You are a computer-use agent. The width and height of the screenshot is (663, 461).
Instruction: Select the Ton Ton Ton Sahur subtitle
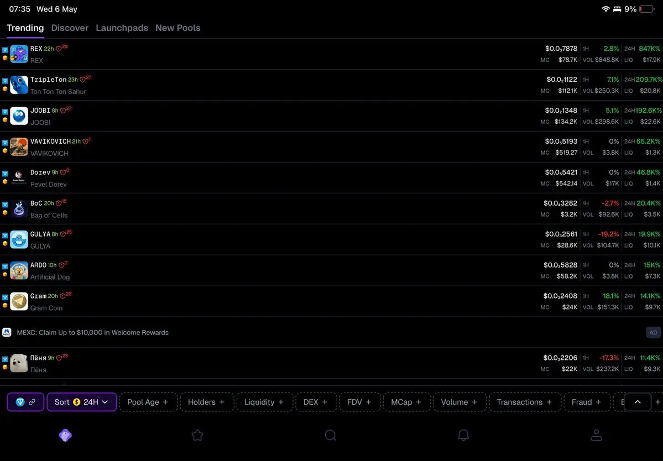point(58,92)
